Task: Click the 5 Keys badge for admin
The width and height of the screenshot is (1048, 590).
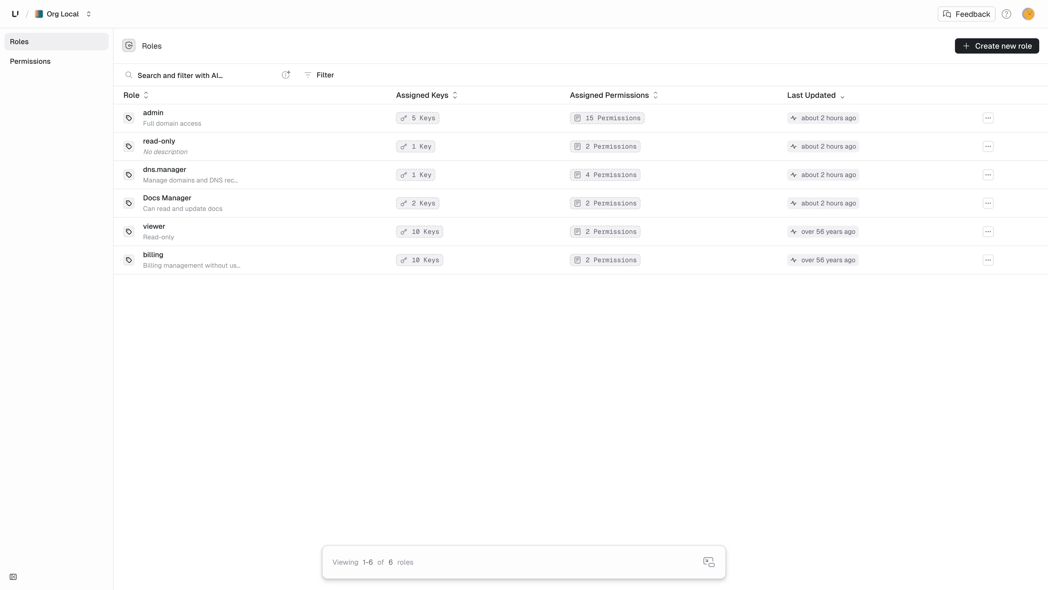Action: (x=417, y=118)
